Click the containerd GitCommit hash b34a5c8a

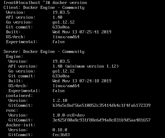pos(101,105)
